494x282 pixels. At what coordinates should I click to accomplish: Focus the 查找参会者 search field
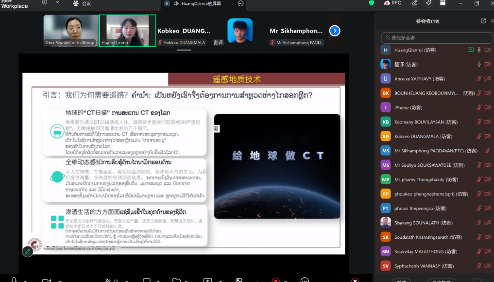coord(437,38)
